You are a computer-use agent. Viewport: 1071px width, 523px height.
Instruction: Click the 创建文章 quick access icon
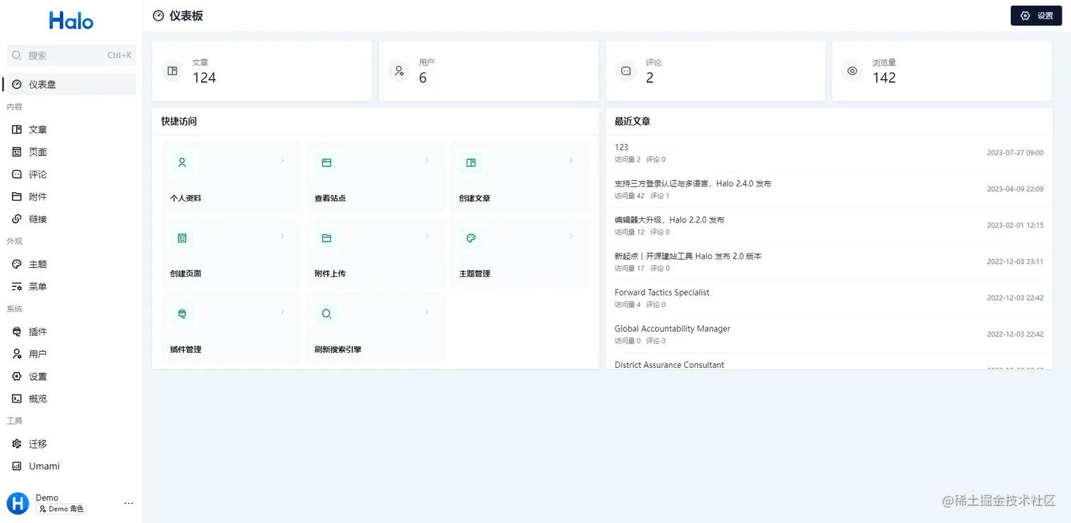(x=471, y=162)
